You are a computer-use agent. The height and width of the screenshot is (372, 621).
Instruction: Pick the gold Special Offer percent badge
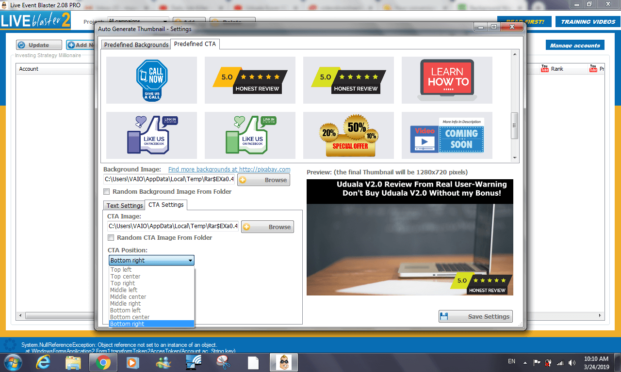click(348, 135)
